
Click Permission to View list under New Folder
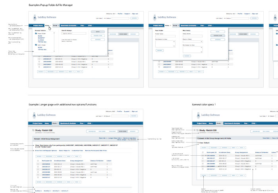click(165, 44)
